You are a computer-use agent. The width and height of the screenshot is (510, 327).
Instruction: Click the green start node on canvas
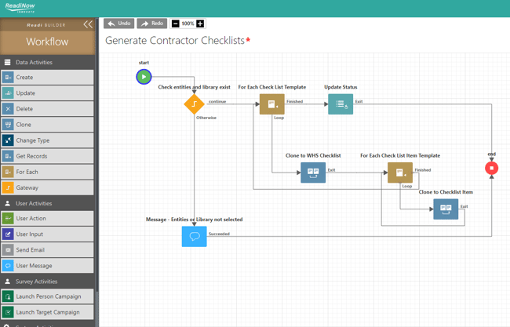click(144, 77)
